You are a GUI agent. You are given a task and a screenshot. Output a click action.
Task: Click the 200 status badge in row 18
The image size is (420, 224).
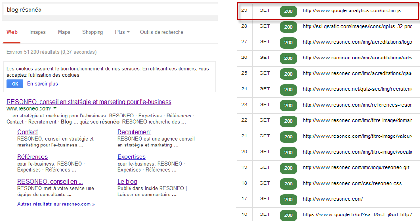(289, 184)
